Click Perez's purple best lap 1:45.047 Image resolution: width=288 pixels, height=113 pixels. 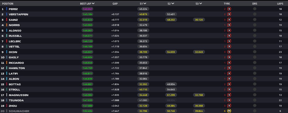click(x=88, y=9)
